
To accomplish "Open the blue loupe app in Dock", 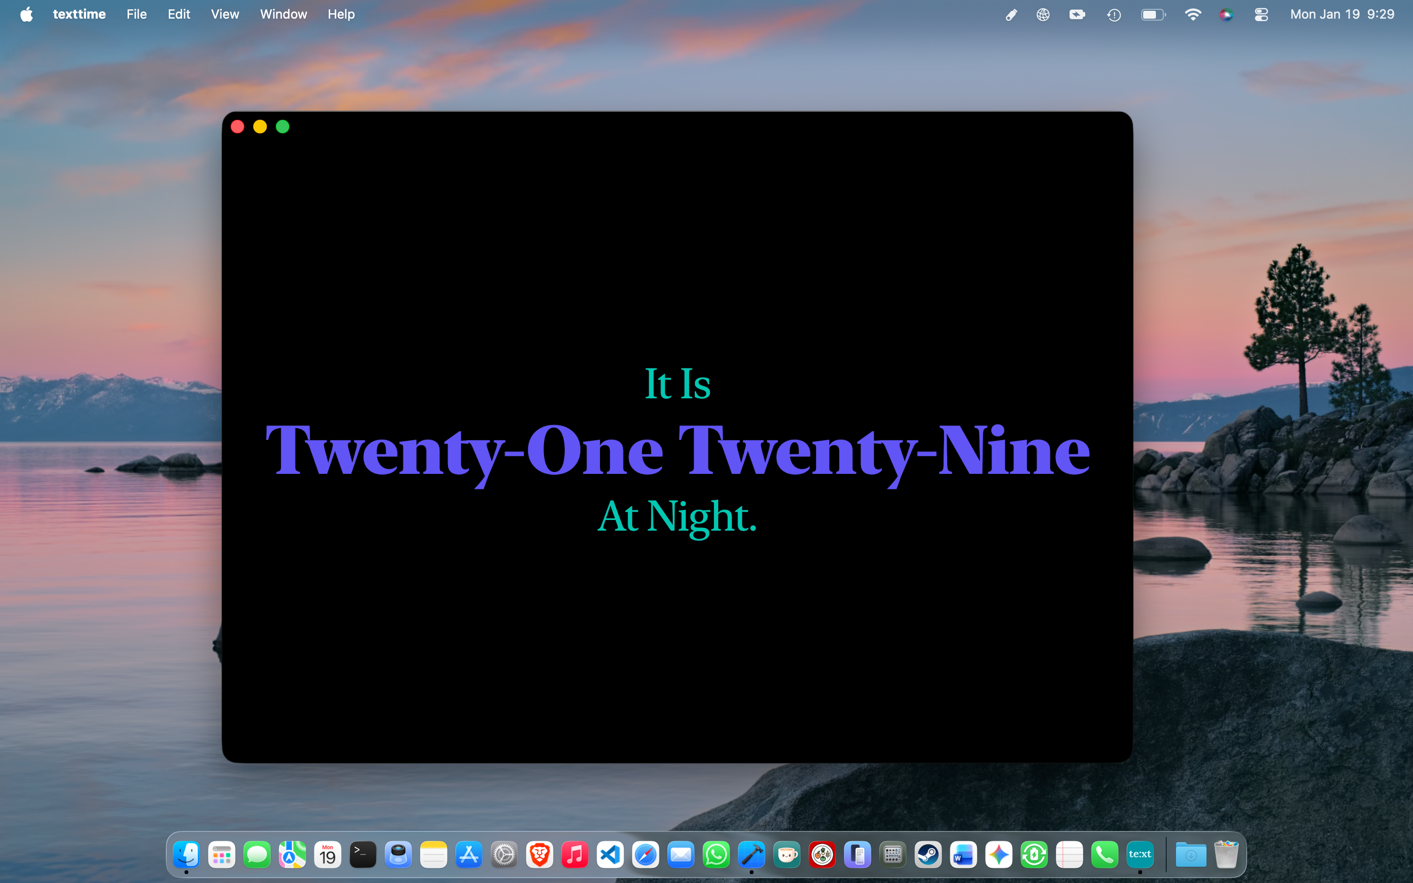I will click(398, 855).
